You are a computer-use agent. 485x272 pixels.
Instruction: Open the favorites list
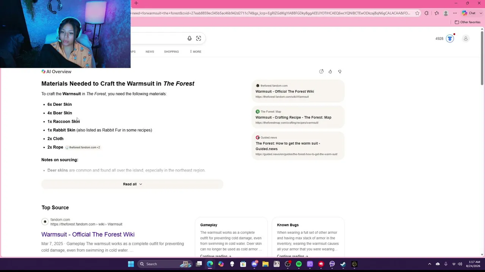point(436,13)
